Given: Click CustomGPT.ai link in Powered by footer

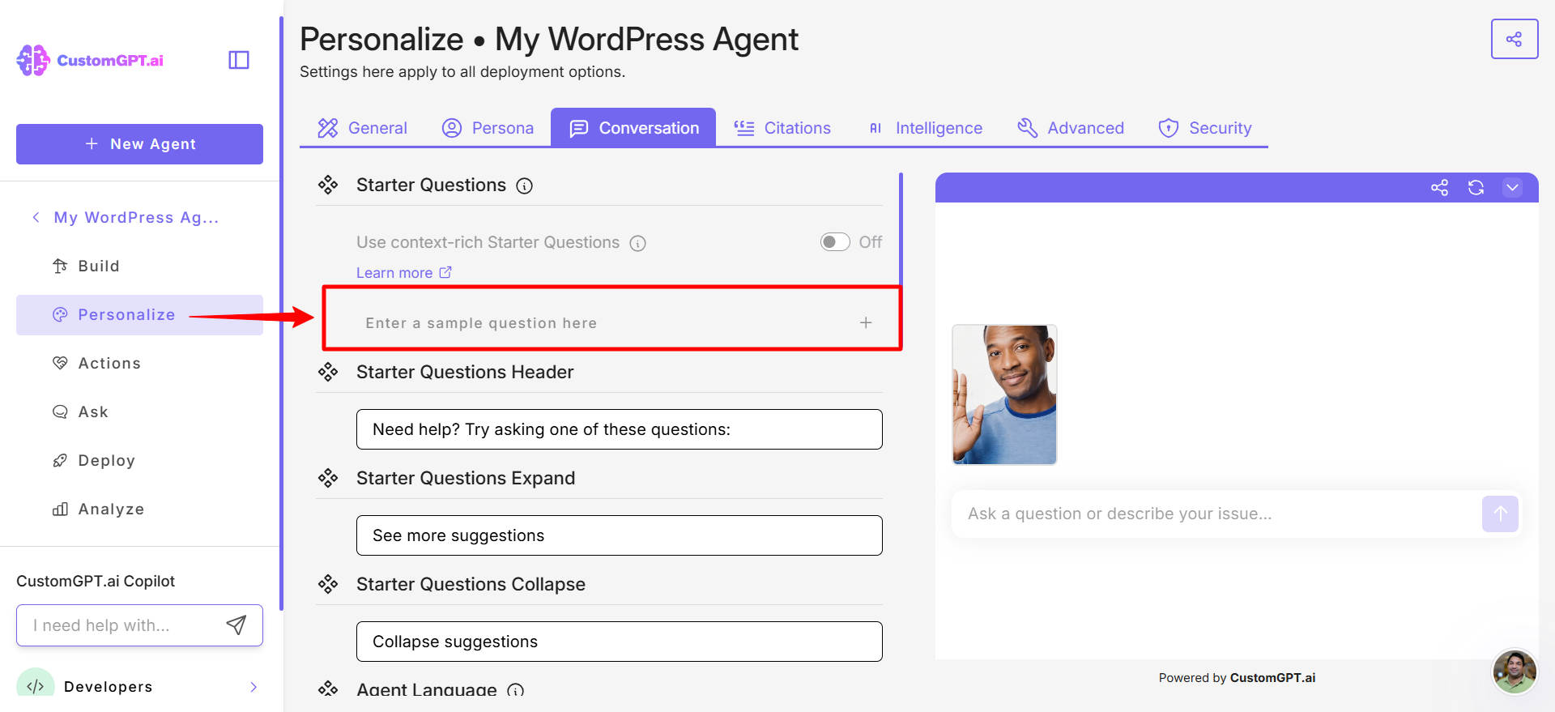Looking at the screenshot, I should (1272, 678).
